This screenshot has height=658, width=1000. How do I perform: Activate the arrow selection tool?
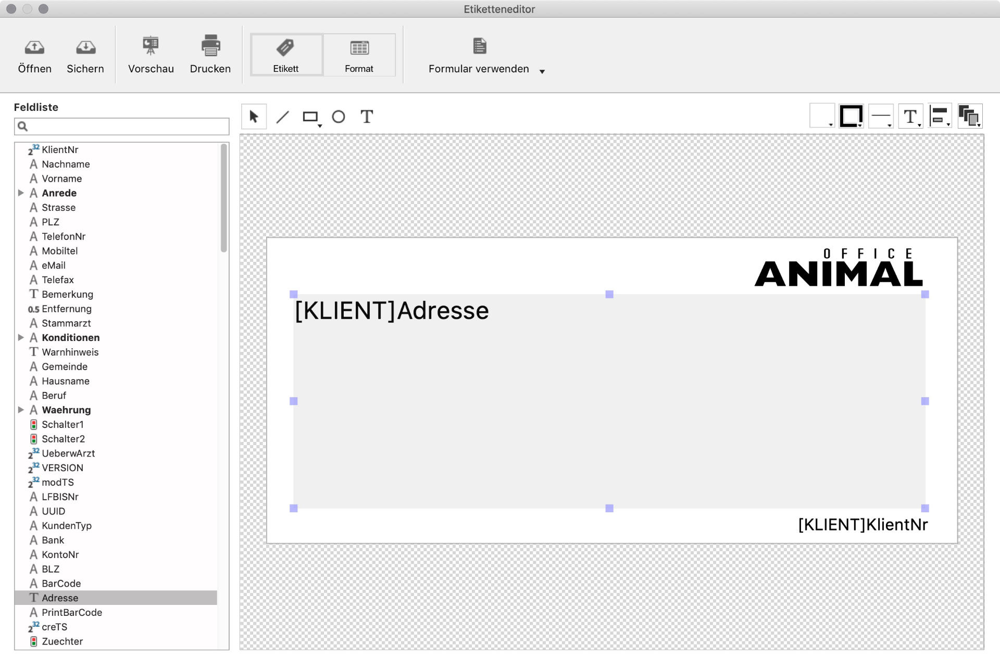pos(254,117)
